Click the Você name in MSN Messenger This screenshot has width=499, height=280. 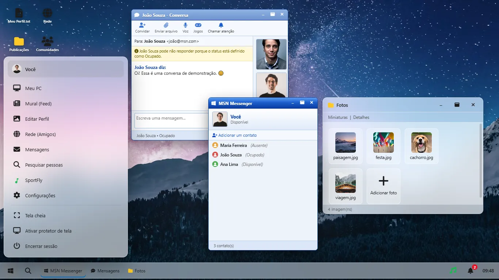click(x=236, y=117)
